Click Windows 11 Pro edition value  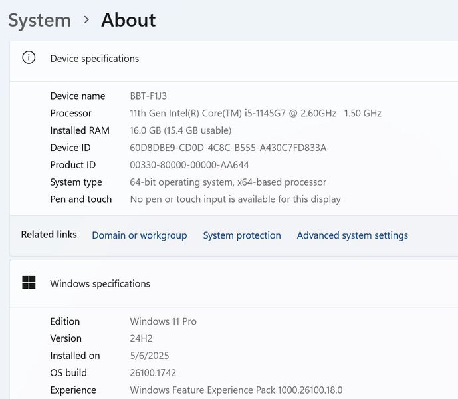[164, 321]
